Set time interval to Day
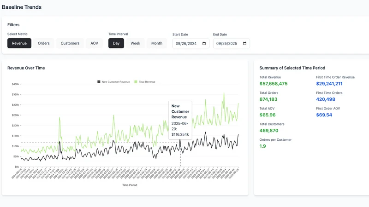The image size is (369, 207). [116, 43]
